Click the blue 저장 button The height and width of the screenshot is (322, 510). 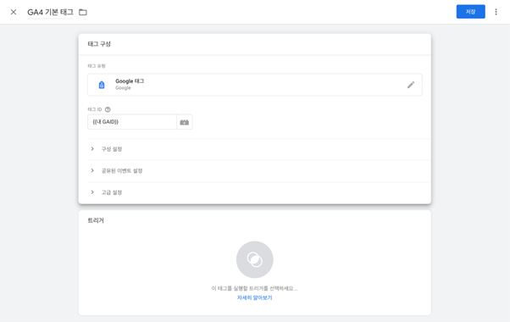[x=470, y=12]
